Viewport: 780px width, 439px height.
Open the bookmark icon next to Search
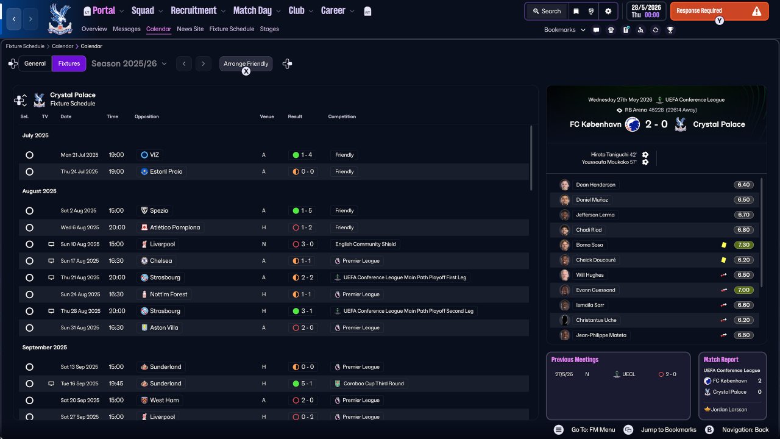click(576, 11)
